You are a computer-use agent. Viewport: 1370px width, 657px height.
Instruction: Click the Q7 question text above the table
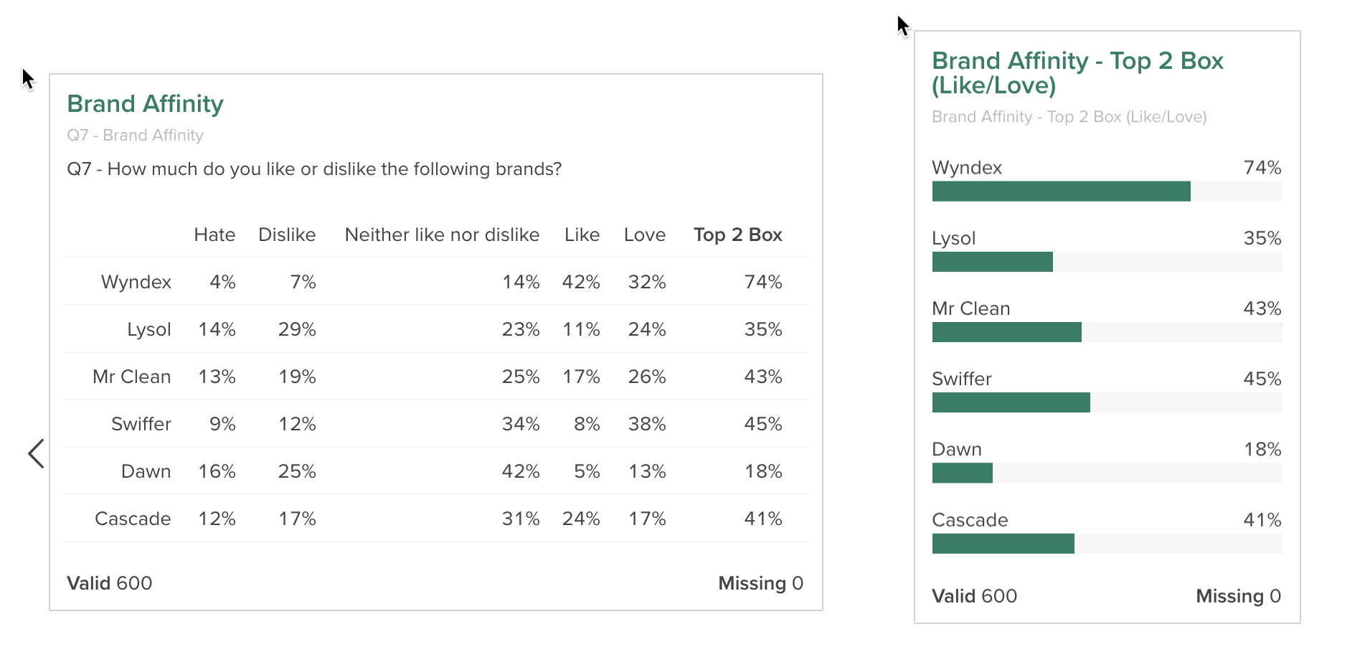(x=314, y=169)
